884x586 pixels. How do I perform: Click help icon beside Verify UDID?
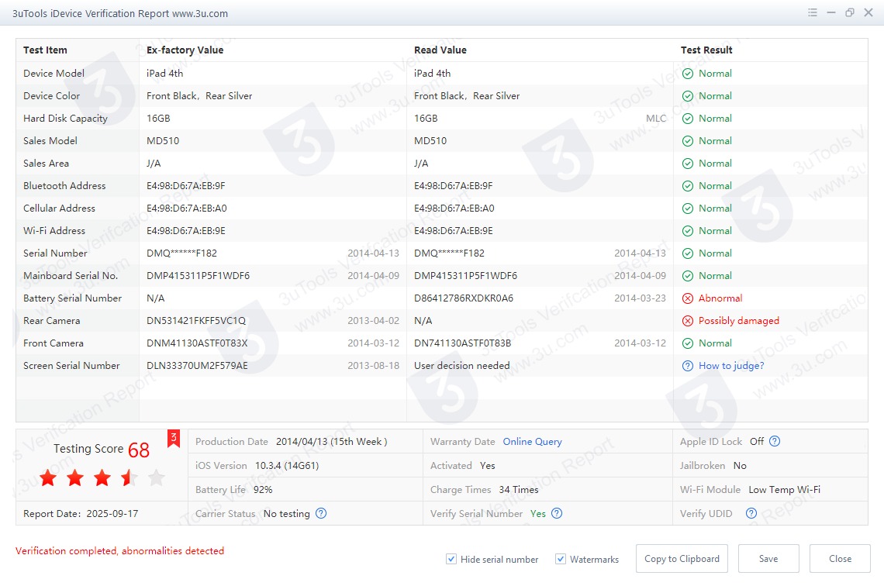pyautogui.click(x=751, y=513)
